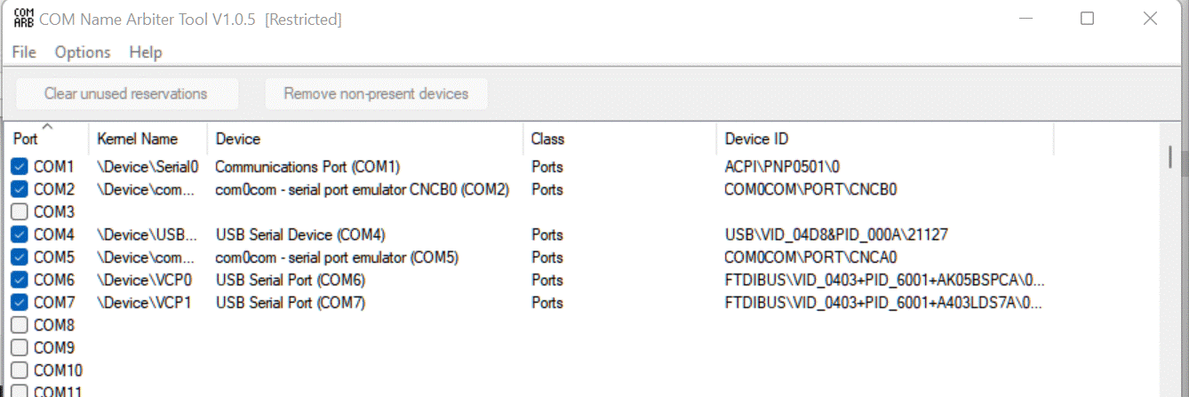1189x397 pixels.
Task: Toggle the COM4 reservation checkbox
Action: pyautogui.click(x=20, y=234)
